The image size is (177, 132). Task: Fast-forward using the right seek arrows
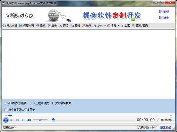tap(171, 115)
